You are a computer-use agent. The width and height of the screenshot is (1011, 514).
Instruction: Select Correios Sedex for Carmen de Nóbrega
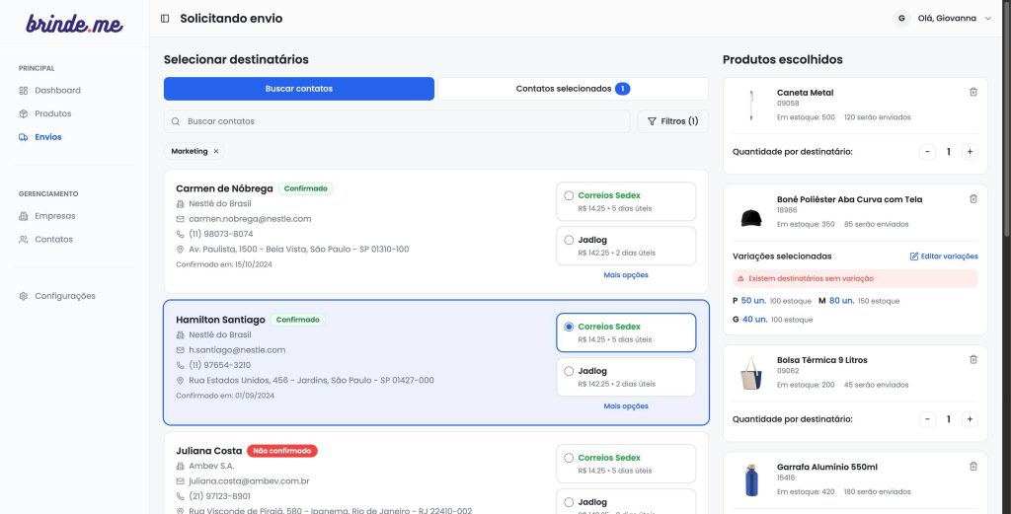(569, 195)
